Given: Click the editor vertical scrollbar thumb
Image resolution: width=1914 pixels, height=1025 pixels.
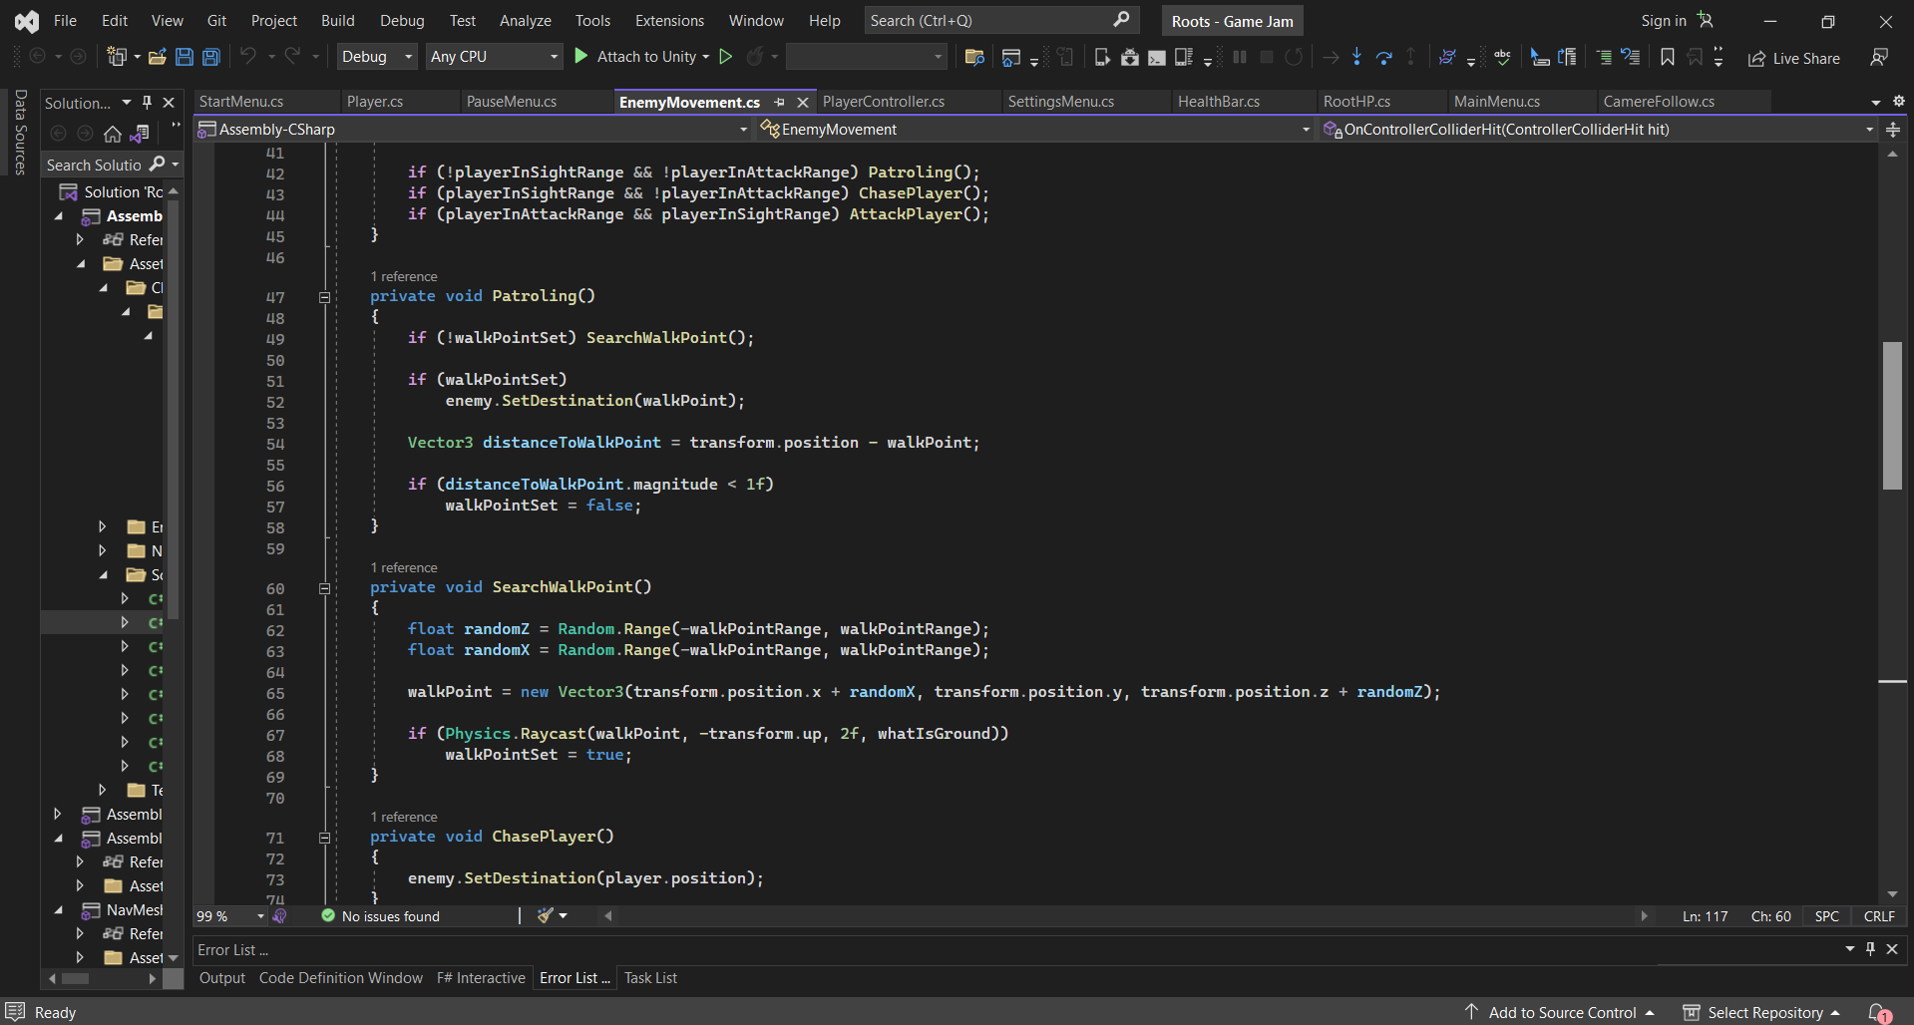Looking at the screenshot, I should [x=1892, y=415].
